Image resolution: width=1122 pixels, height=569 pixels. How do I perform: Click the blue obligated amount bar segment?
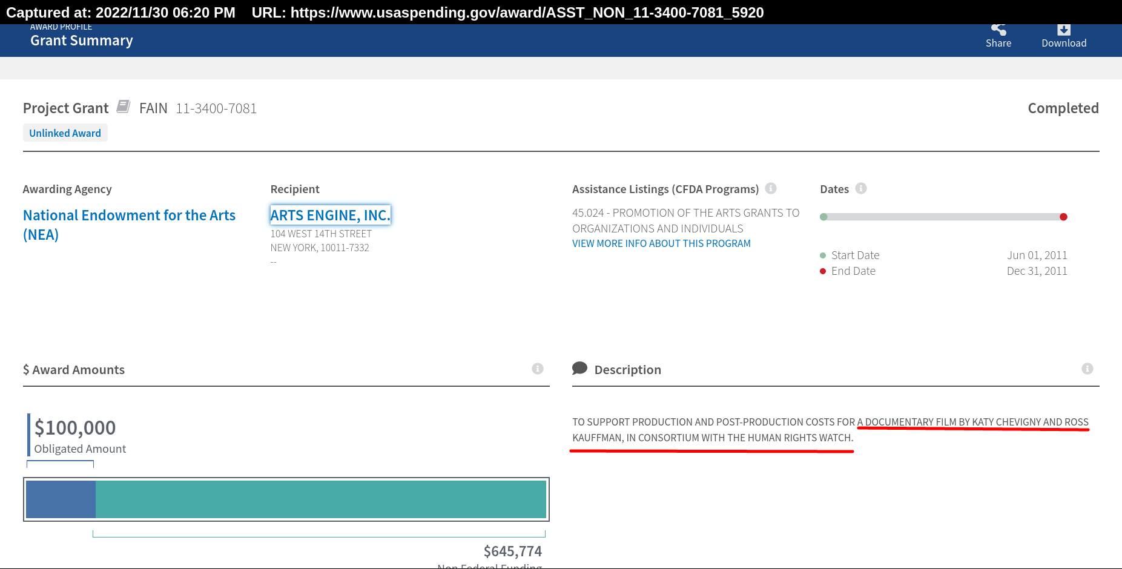click(x=61, y=499)
